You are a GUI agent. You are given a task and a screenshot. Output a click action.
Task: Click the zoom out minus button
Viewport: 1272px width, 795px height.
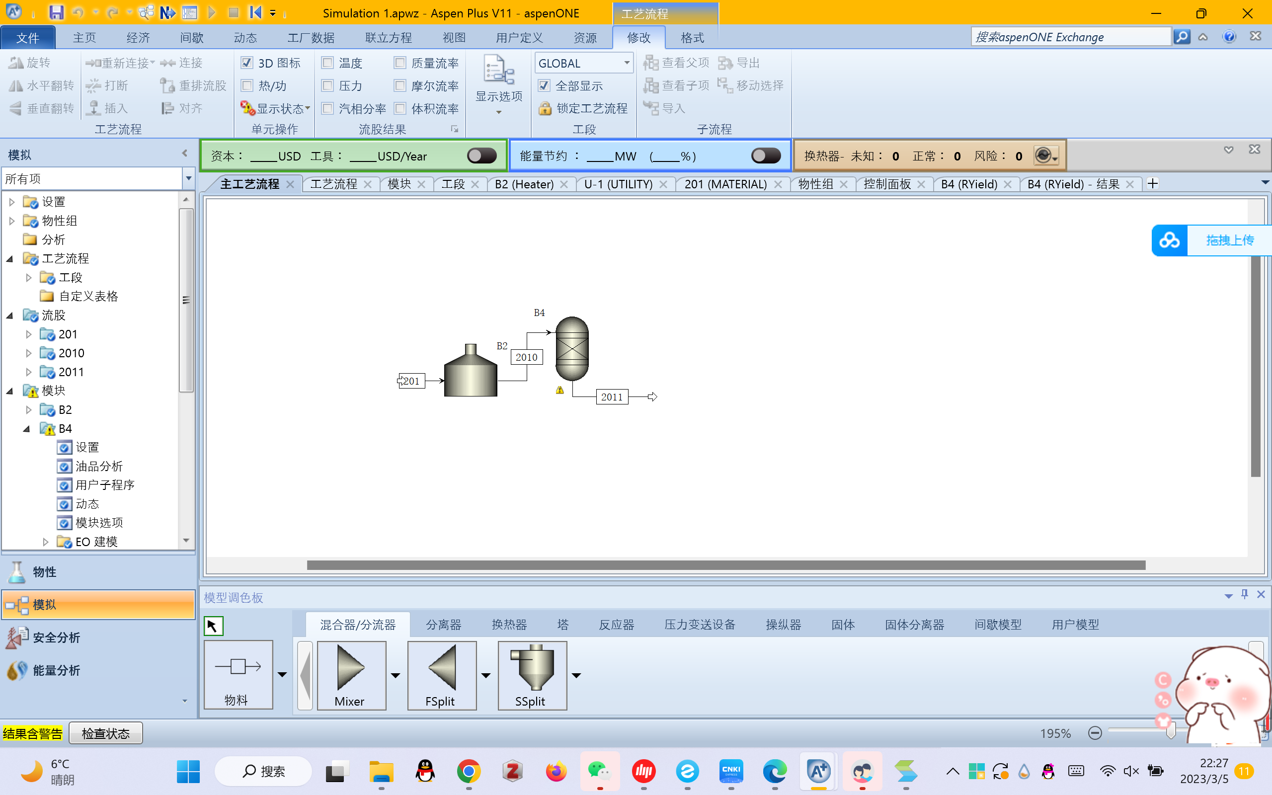(x=1095, y=733)
